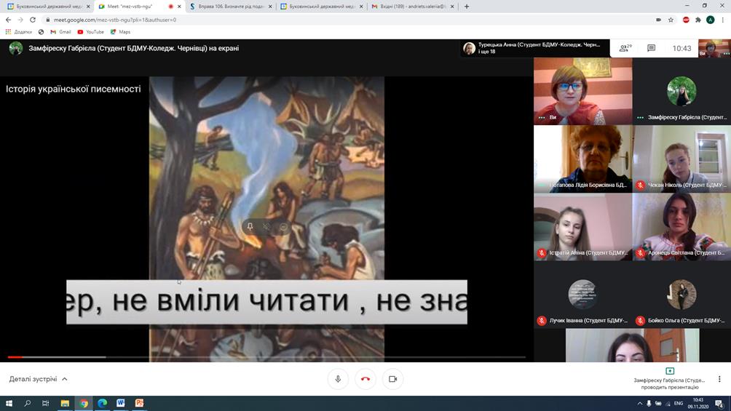This screenshot has height=411, width=731.
Task: Open Meet more options three-dot menu
Action: 719,379
